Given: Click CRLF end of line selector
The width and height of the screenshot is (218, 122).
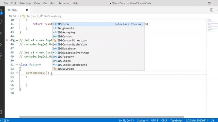Looking at the screenshot, I should (164, 121).
